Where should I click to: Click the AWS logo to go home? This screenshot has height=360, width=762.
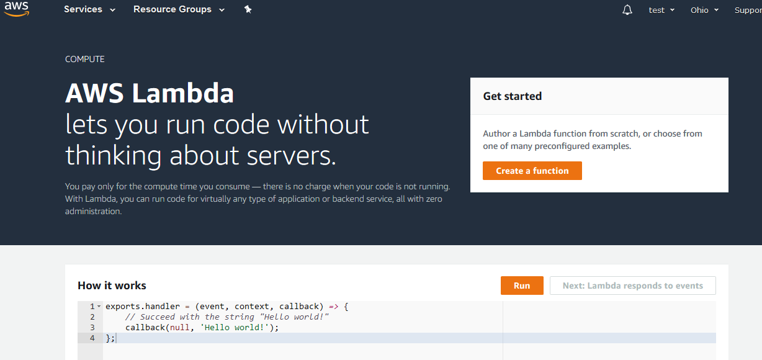tap(17, 9)
